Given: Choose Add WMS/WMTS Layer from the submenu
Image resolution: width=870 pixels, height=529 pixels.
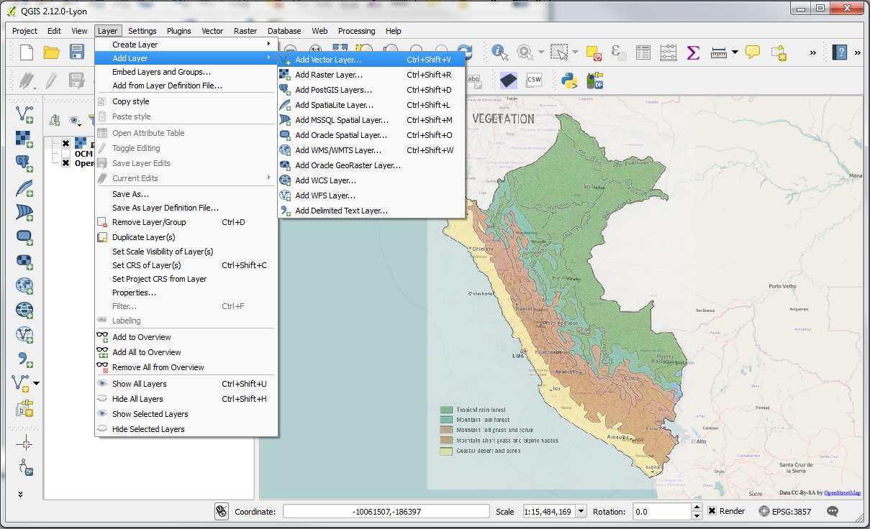Looking at the screenshot, I should click(x=339, y=149).
